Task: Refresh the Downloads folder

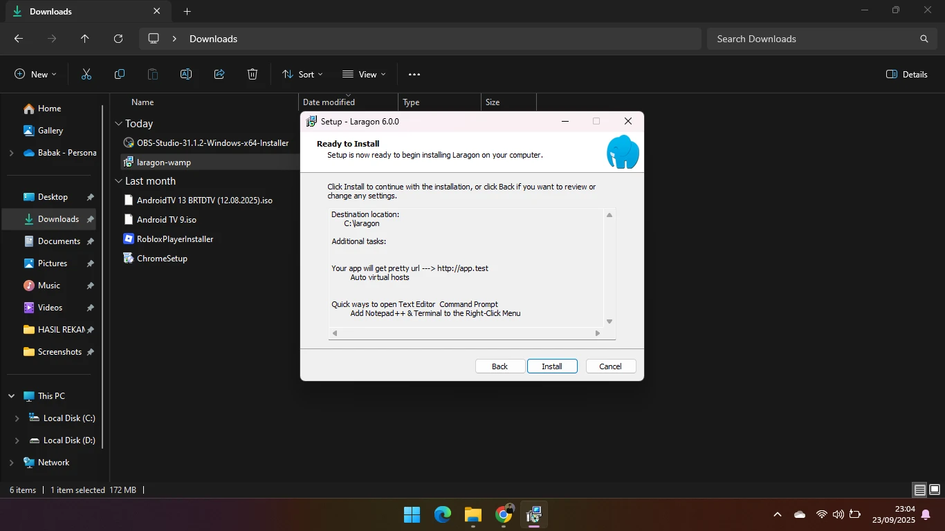Action: 118,39
